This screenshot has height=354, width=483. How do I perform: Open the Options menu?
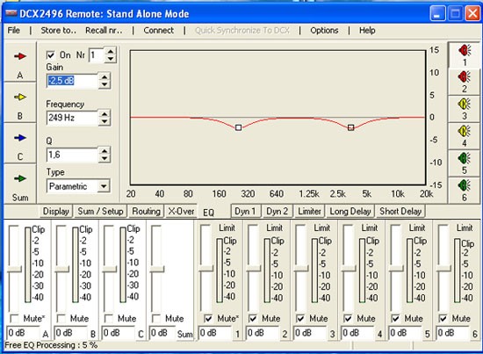tap(324, 30)
